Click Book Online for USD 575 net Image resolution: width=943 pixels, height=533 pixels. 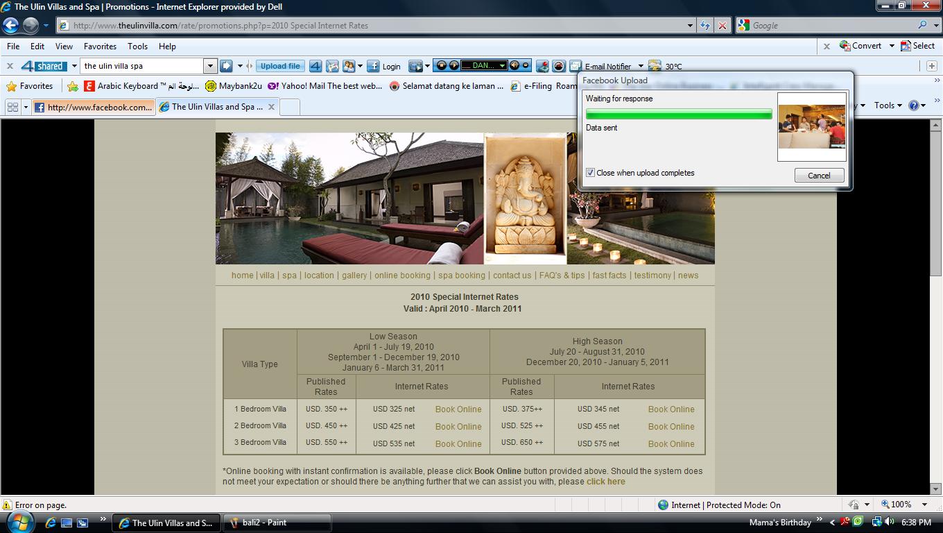(671, 444)
